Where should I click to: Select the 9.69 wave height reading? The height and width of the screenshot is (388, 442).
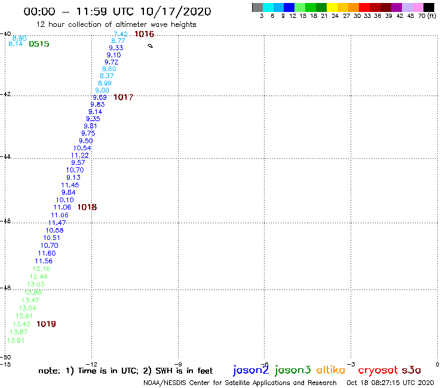[x=100, y=97]
